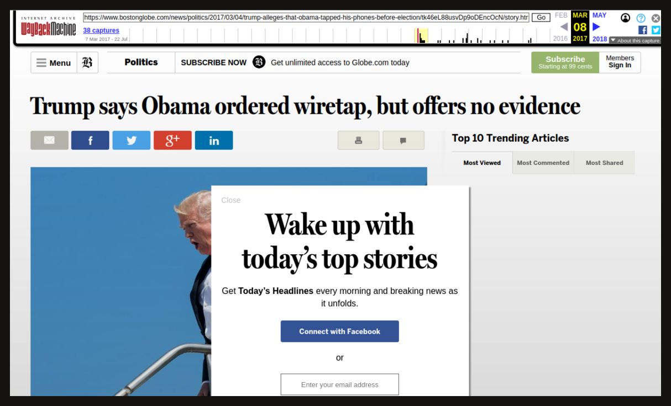671x406 pixels.
Task: Share article on LinkedIn
Action: point(214,140)
